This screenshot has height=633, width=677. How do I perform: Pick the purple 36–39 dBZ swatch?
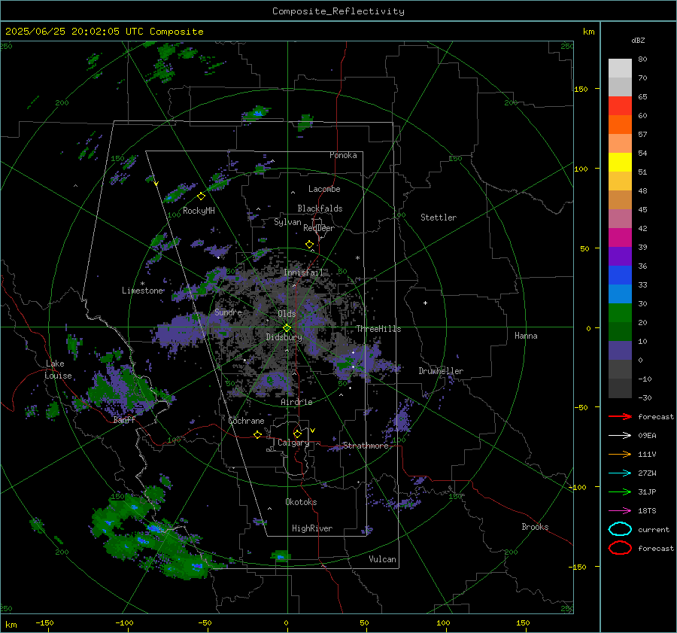[x=620, y=256]
